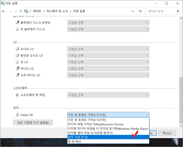Choose 아무 작업 안 함 option
The height and width of the screenshot is (147, 183).
click(x=108, y=137)
